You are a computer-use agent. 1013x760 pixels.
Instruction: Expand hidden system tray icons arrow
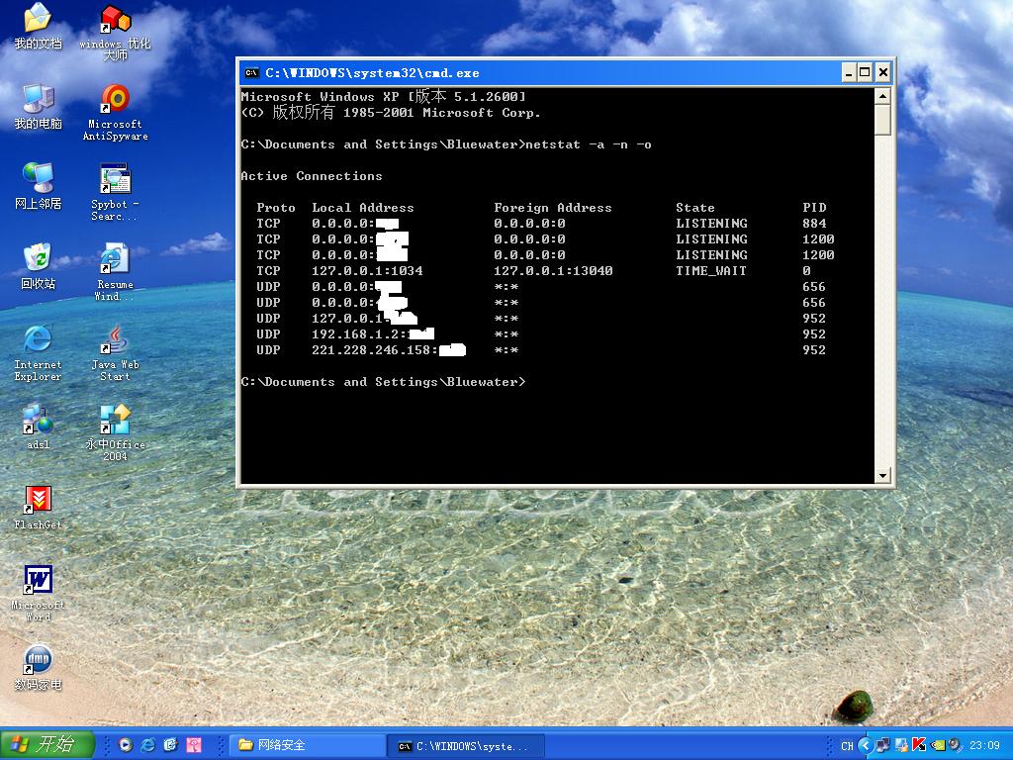pos(865,745)
